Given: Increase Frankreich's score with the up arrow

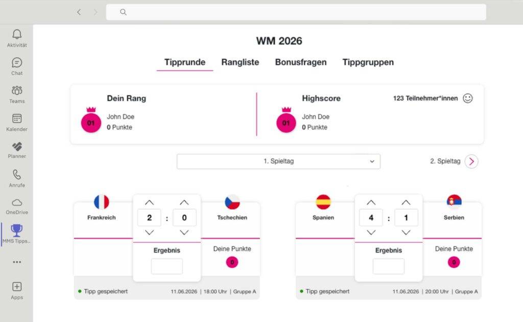Looking at the screenshot, I should (149, 202).
